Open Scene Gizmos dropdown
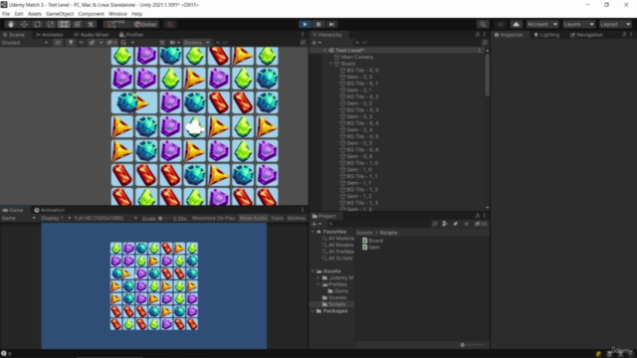The image size is (637, 358). click(x=196, y=43)
